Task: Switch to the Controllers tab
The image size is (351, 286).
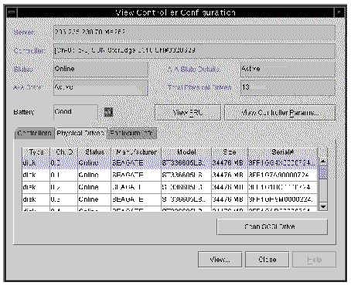Action: click(x=35, y=133)
